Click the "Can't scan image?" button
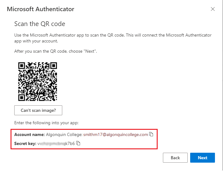The height and width of the screenshot is (171, 223). coord(38,110)
